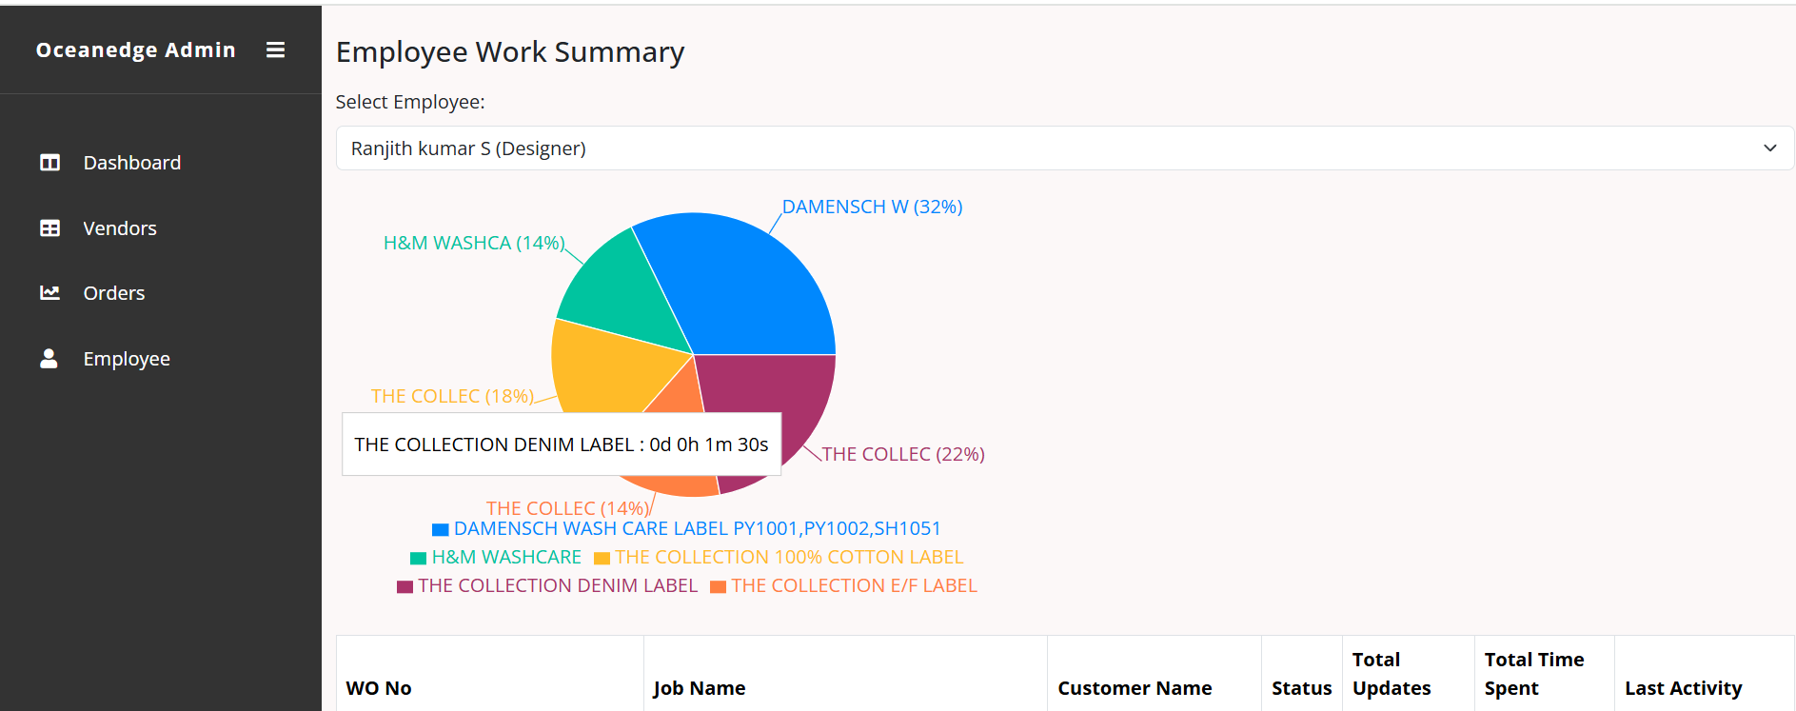Click the Orders chart icon
The image size is (1796, 711).
click(49, 293)
